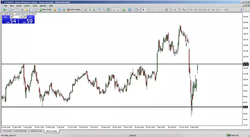Open the Window menu
Image resolution: width=250 pixels, height=137 pixels.
click(x=43, y=6)
